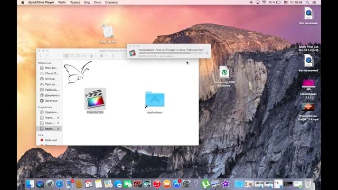
Task: Open System Preferences from the Dock
Action: click(x=186, y=184)
